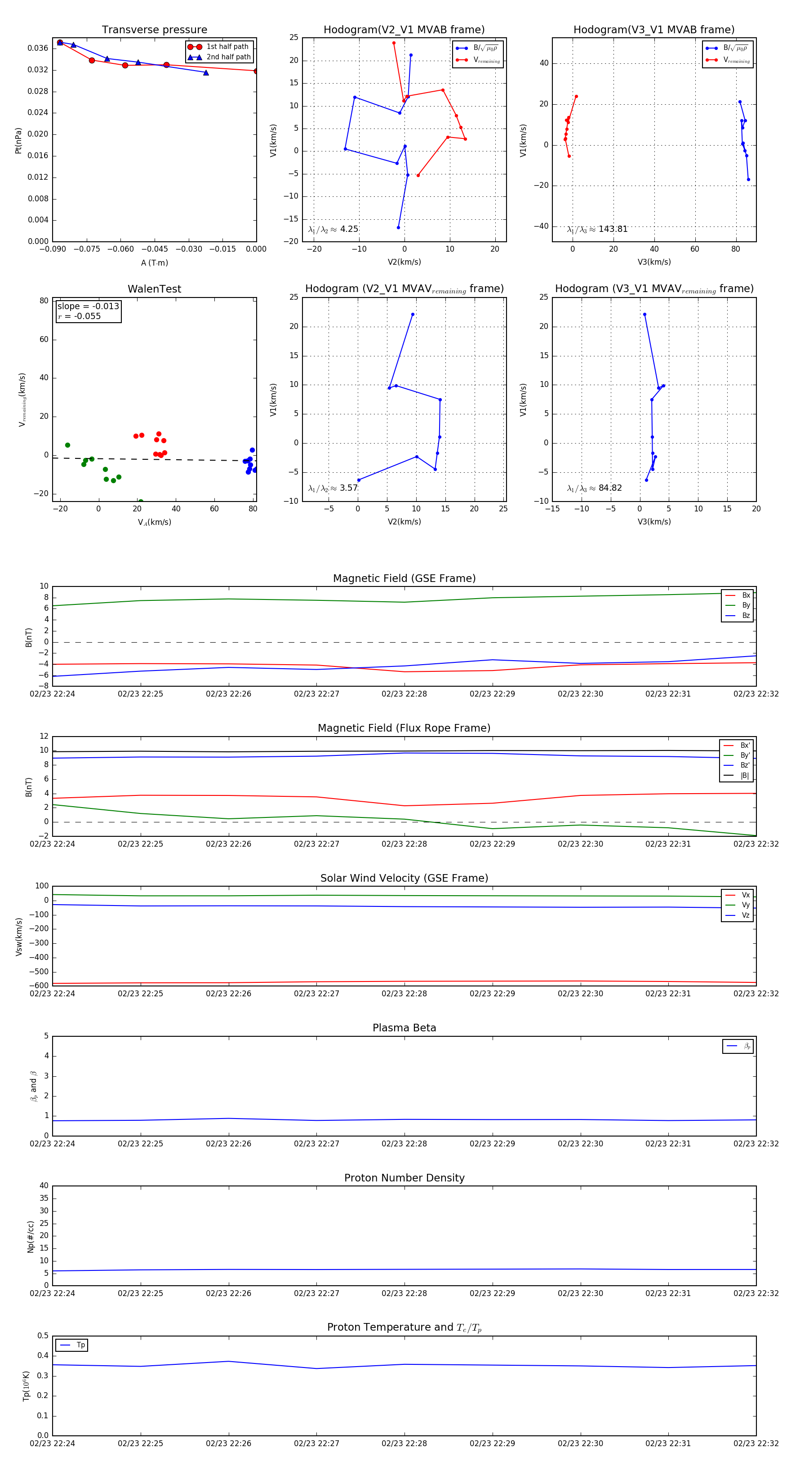Select the 'Hodogram(V3_V1 MVAB frame)' title
Image resolution: width=809 pixels, height=1483 pixels.
coord(653,29)
